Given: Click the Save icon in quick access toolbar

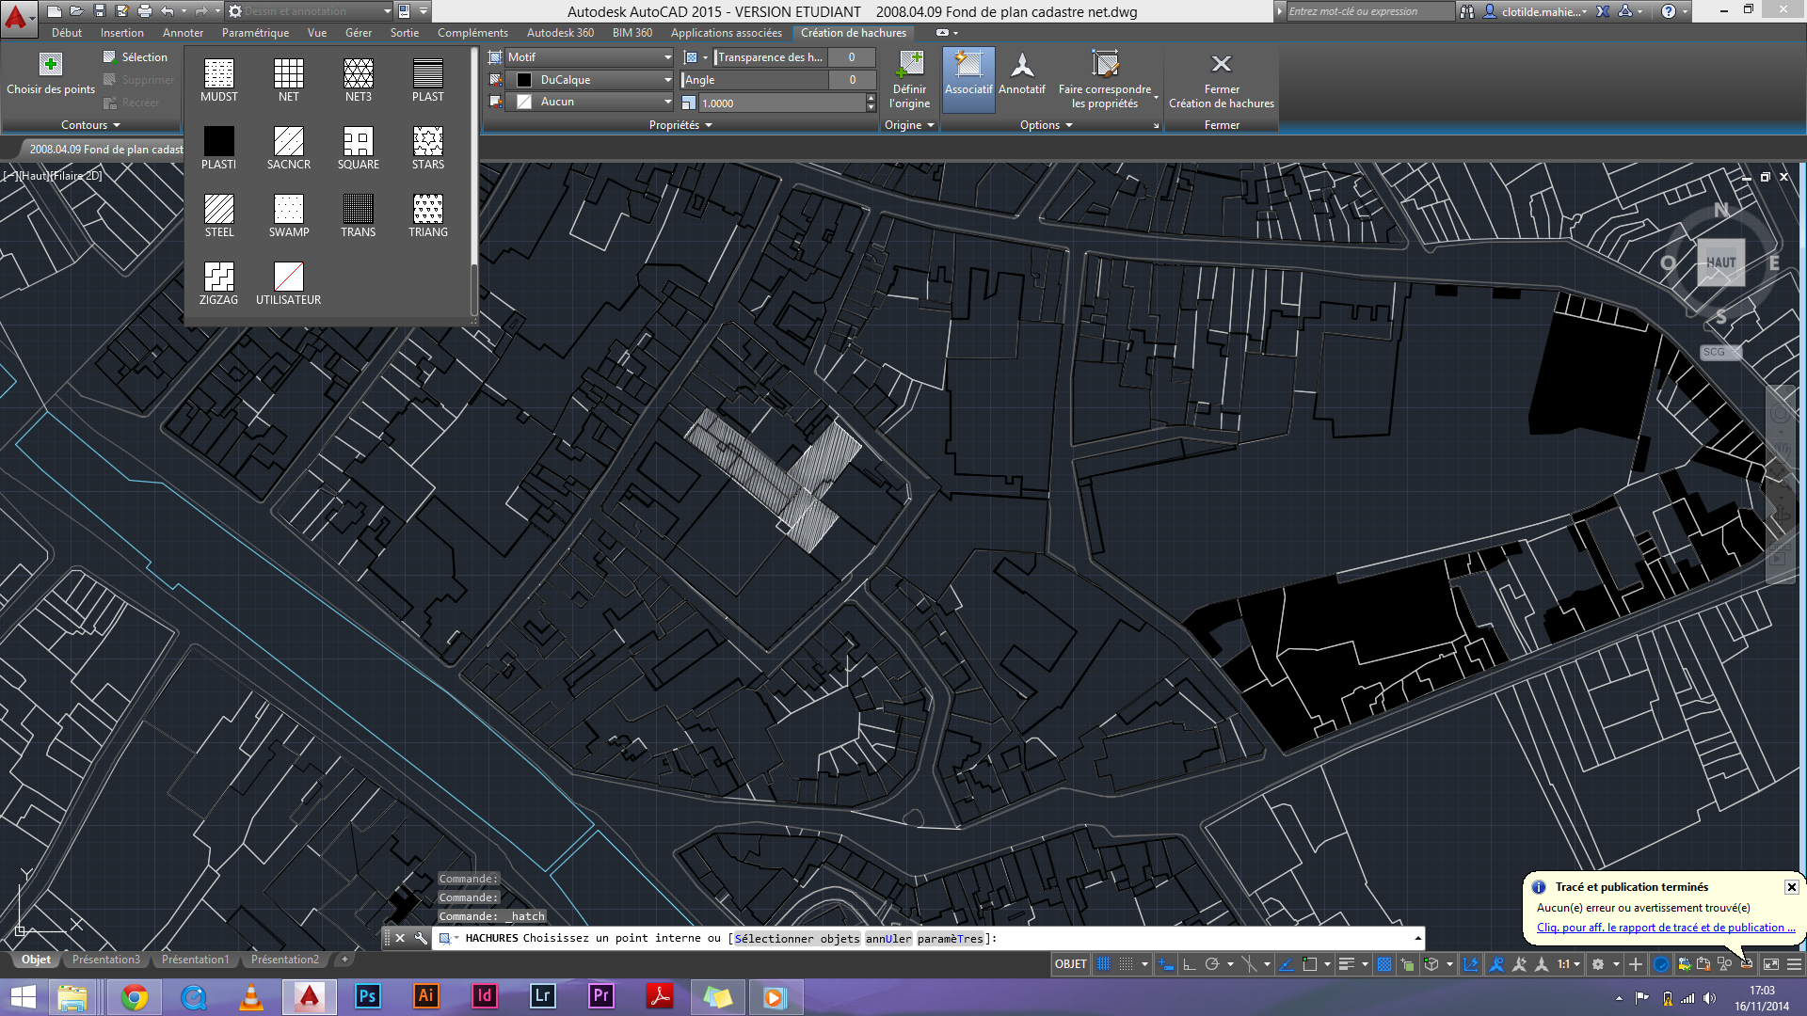Looking at the screenshot, I should [x=100, y=11].
